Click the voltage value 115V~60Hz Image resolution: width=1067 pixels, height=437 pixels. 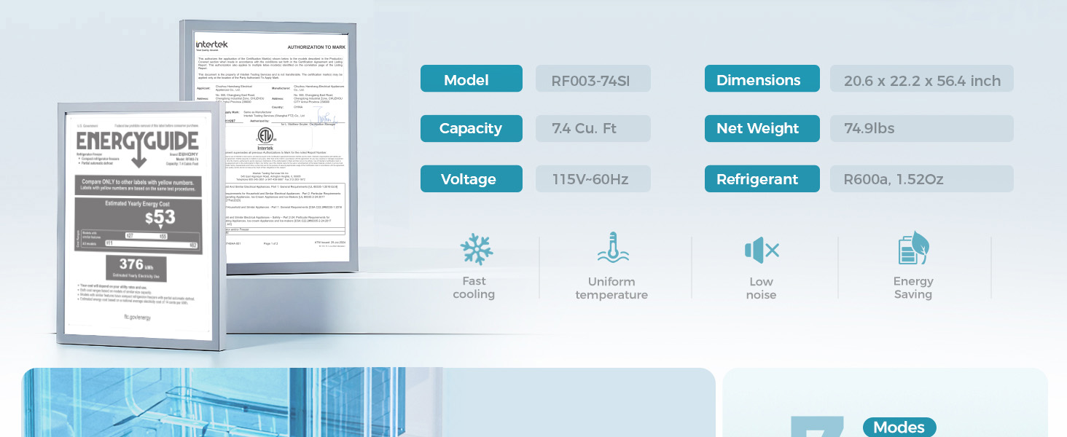[590, 179]
